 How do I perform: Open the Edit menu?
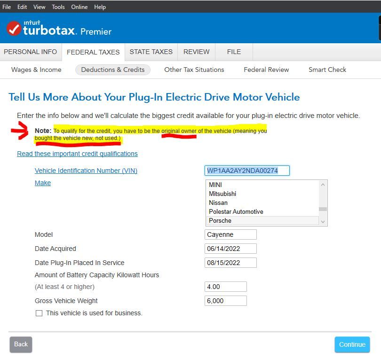pyautogui.click(x=22, y=7)
